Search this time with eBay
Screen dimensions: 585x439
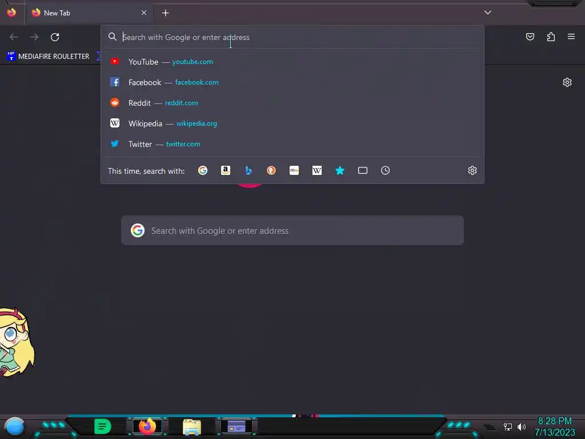[x=294, y=170]
